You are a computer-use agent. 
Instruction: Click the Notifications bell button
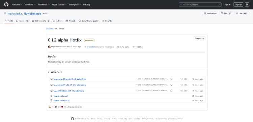(210, 14)
